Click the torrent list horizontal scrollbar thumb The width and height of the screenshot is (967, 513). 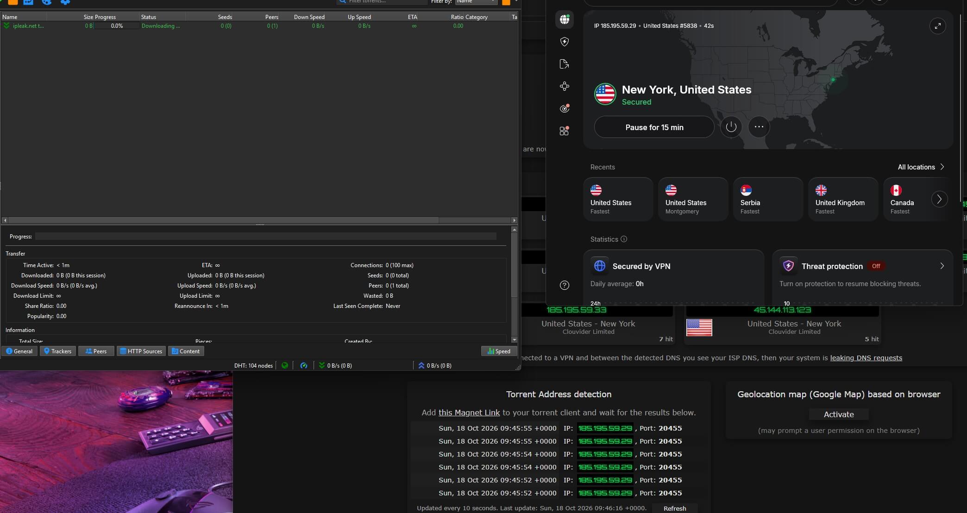[x=223, y=220]
